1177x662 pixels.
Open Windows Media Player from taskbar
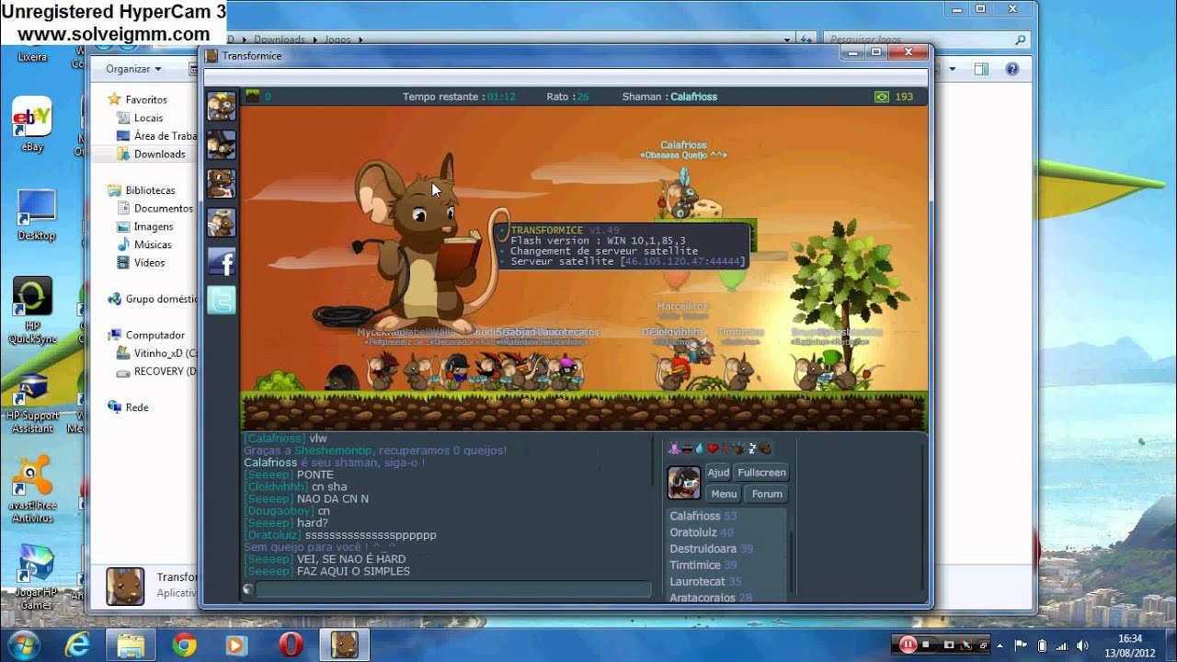tap(236, 645)
